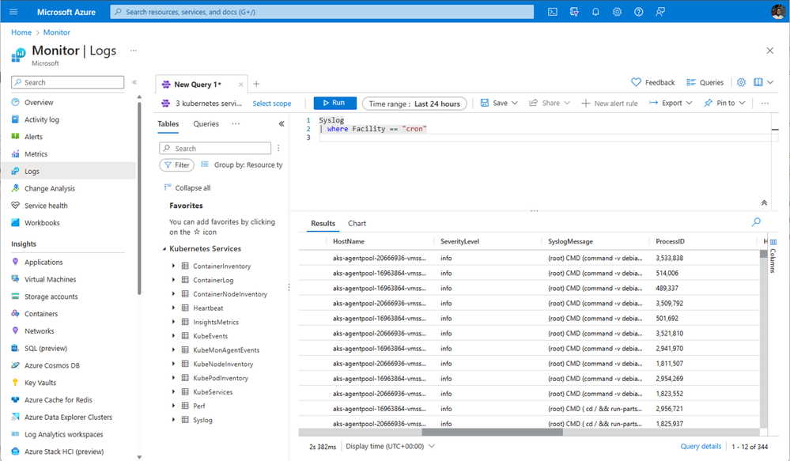Expand the docs icon dropdown chevron

770,82
